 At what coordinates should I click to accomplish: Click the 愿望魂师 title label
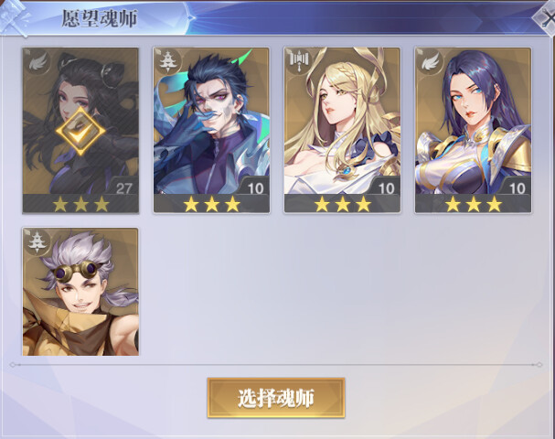pos(100,18)
